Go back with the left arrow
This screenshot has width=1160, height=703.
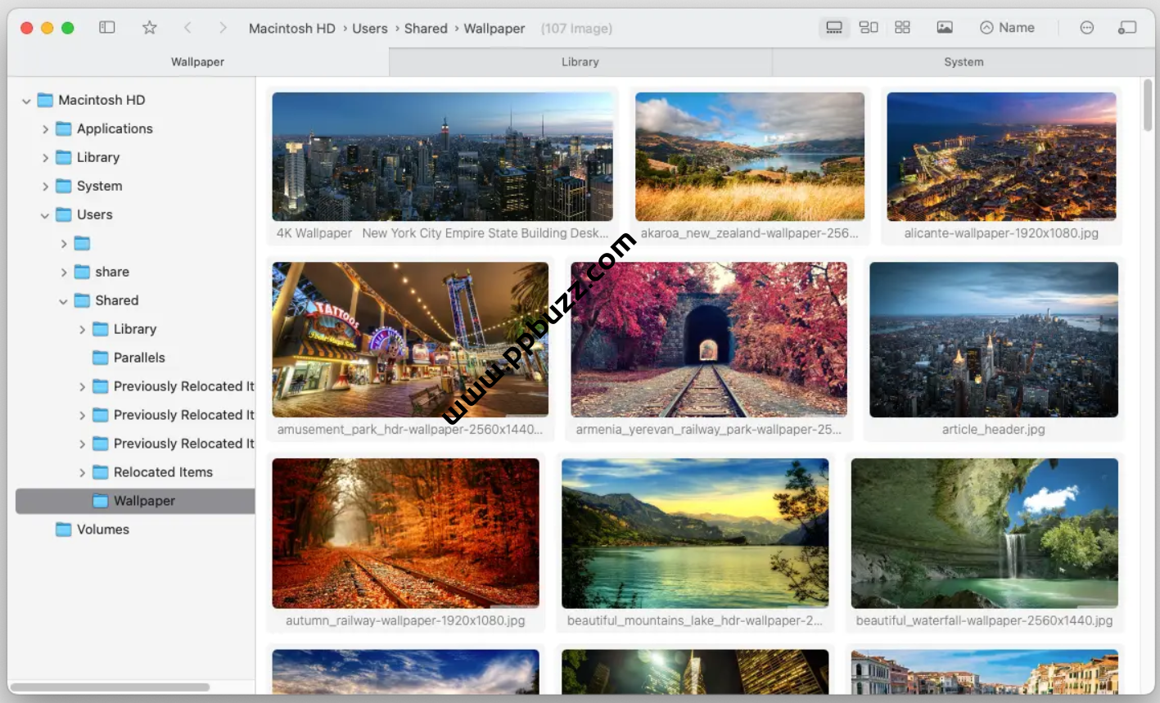(x=187, y=28)
